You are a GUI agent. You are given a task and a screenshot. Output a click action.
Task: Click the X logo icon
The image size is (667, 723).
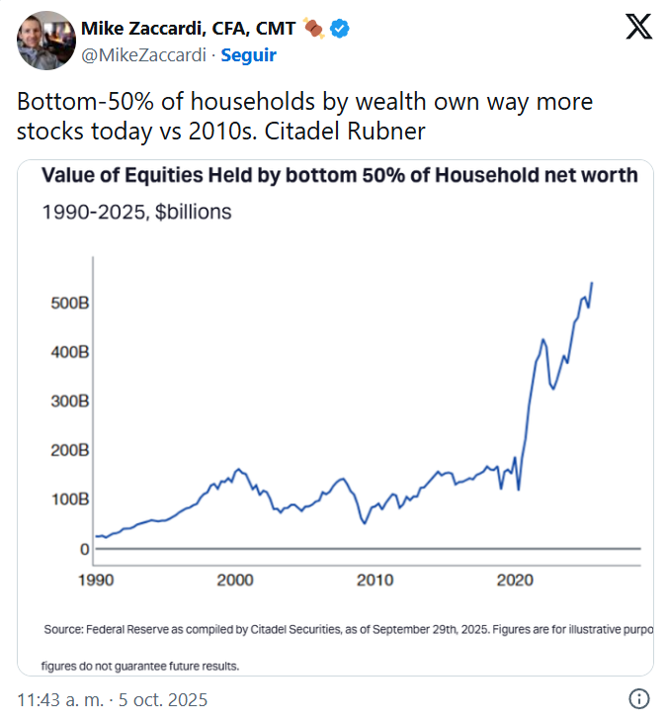[x=638, y=28]
